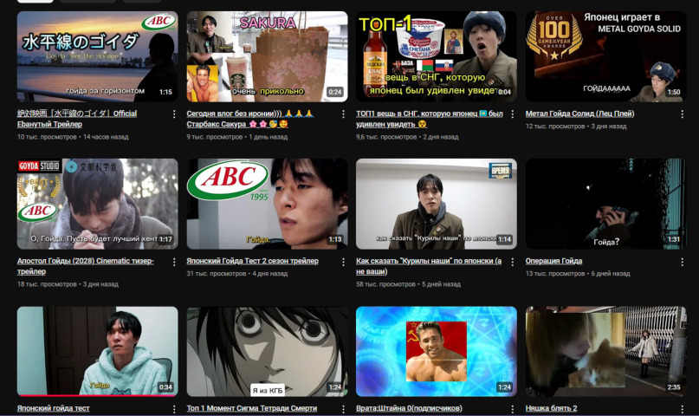Click text 31 тыс. просмотров • 4 дня назад

pos(236,273)
